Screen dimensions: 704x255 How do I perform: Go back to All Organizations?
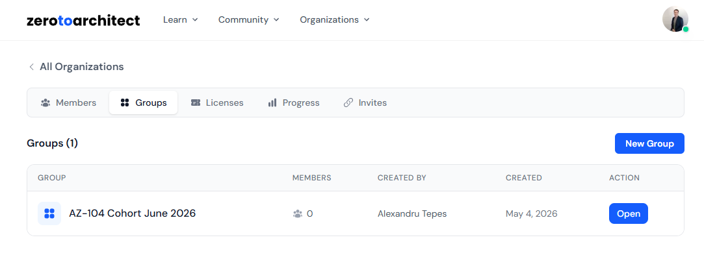pyautogui.click(x=75, y=67)
